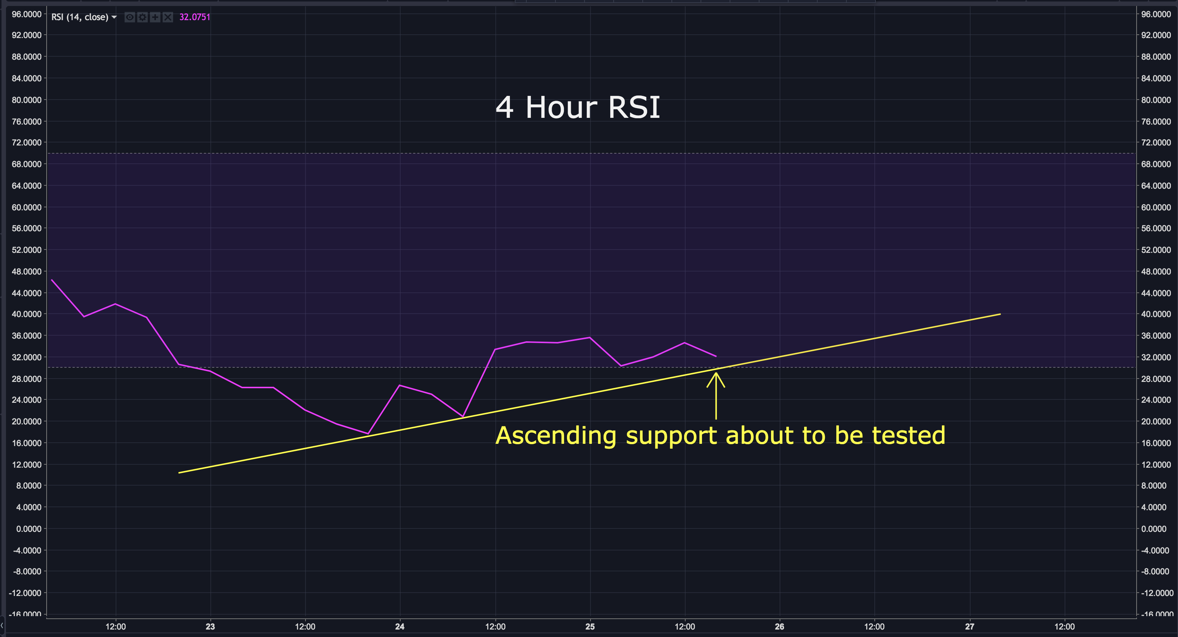Viewport: 1178px width, 637px height.
Task: Remove the RSI indicator with X icon
Action: (168, 18)
